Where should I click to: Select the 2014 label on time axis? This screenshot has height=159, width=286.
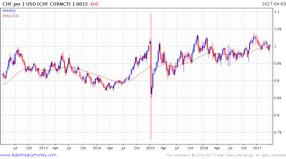click(97, 148)
